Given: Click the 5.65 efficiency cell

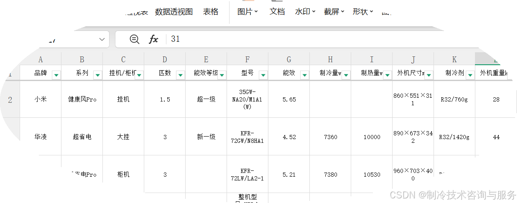Looking at the screenshot, I should tap(289, 99).
